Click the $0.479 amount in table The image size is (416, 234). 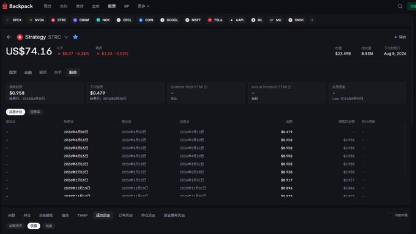(286, 132)
